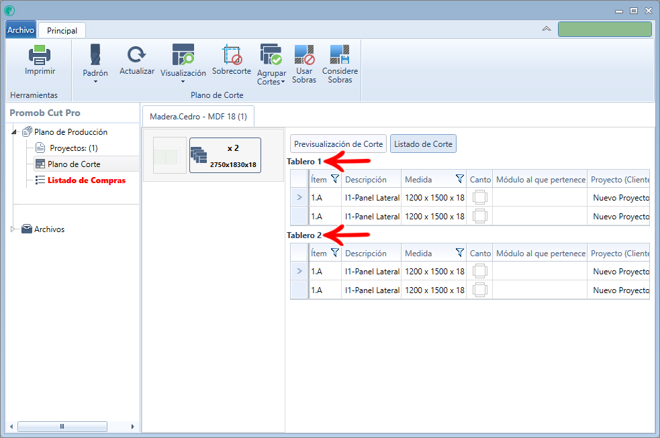Click the right scroll arrow in tree panel

click(x=132, y=426)
